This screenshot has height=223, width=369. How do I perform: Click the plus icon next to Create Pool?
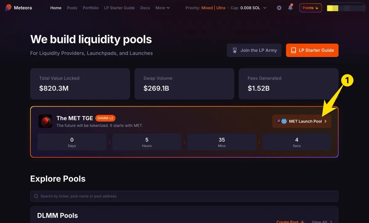click(302, 222)
